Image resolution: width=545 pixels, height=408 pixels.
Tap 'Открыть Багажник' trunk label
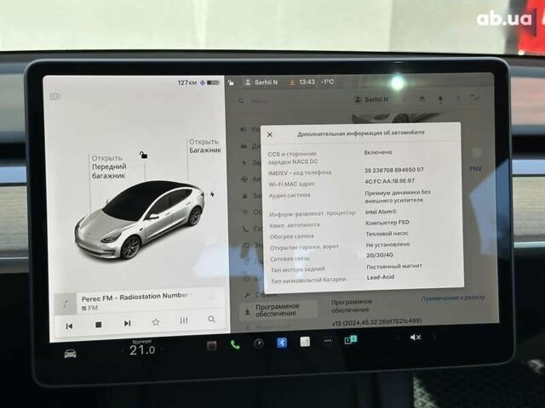point(205,146)
